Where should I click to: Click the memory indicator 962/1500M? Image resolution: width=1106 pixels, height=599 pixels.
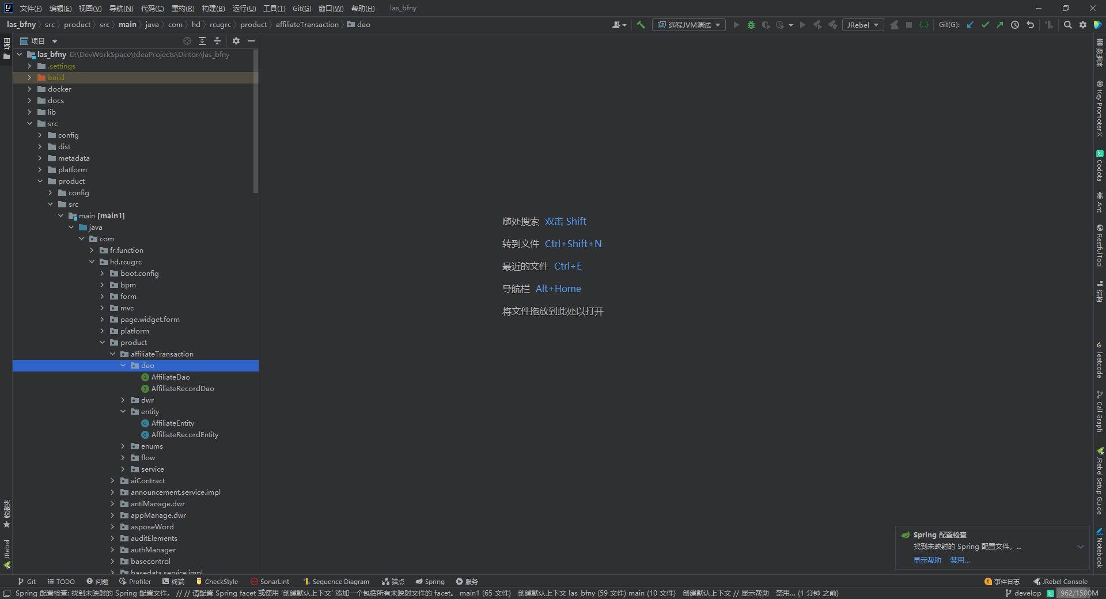coord(1078,593)
